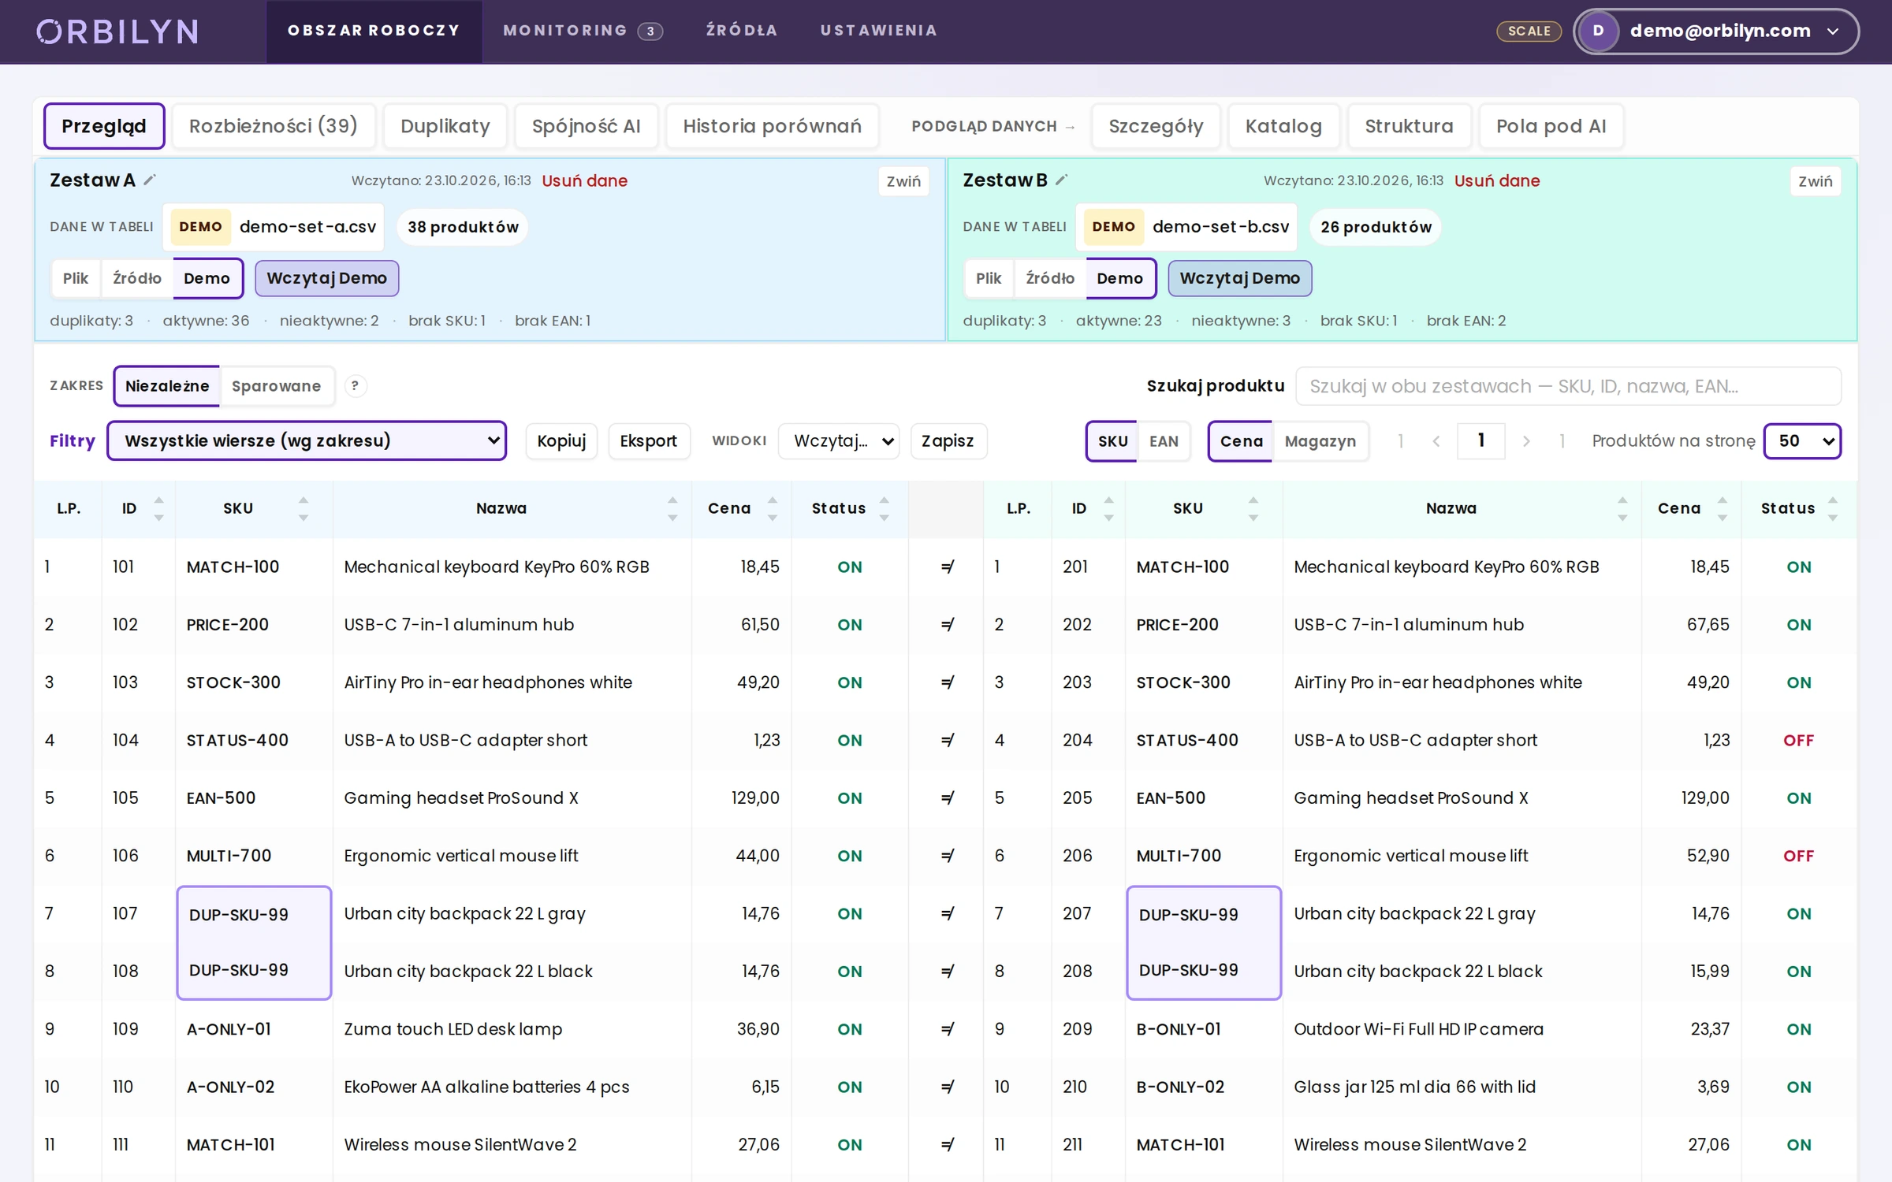1892x1182 pixels.
Task: Click the ORBILYN logo
Action: click(117, 32)
